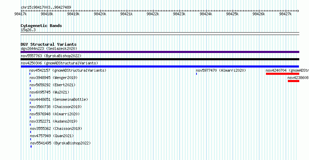Select the purple dgv2644n223 variant bar
Screen dimensions: 309x160
coord(160,52)
